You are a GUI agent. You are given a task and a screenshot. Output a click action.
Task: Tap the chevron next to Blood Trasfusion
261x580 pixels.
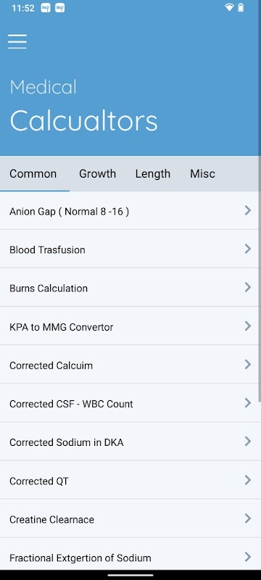coord(248,249)
